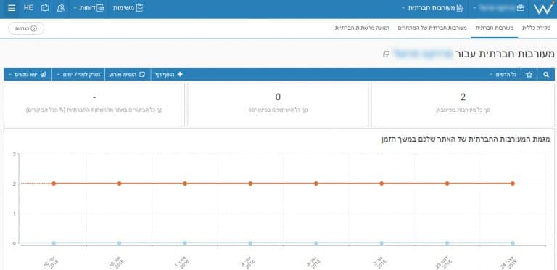Viewport: 557px width, 270px height.
Task: Click the הוסיפו אירוע (Add event) button
Action: coord(128,75)
